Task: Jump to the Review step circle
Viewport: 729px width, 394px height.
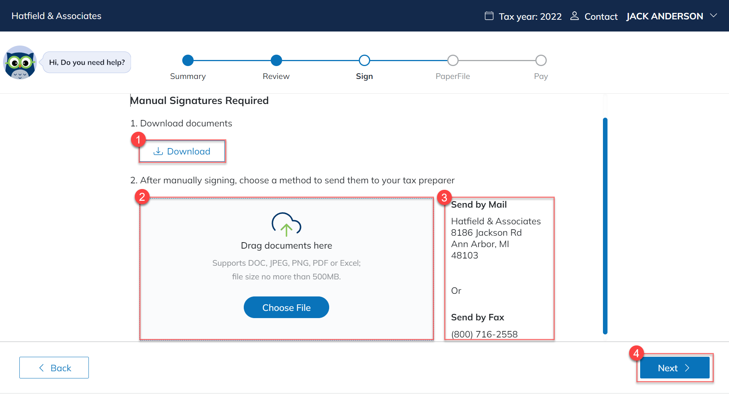Action: 276,60
